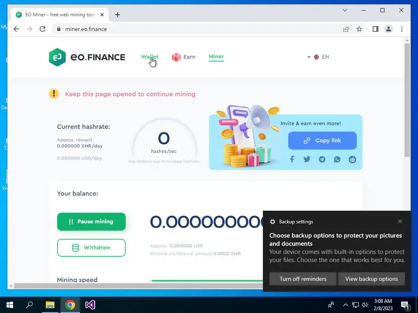Click the site lock security icon
The width and height of the screenshot is (418, 313).
click(x=59, y=29)
